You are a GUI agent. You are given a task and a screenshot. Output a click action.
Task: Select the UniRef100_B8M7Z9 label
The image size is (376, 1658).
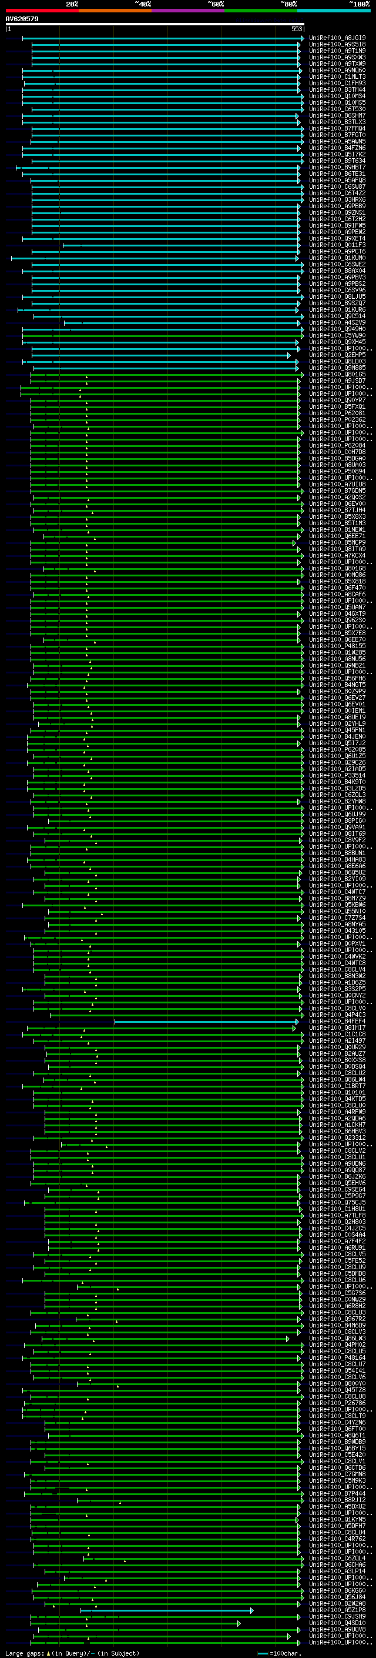click(x=337, y=899)
